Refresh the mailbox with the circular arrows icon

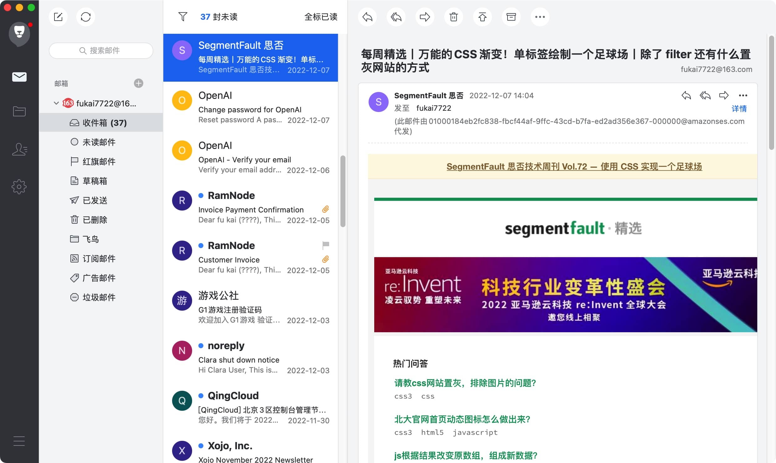85,17
